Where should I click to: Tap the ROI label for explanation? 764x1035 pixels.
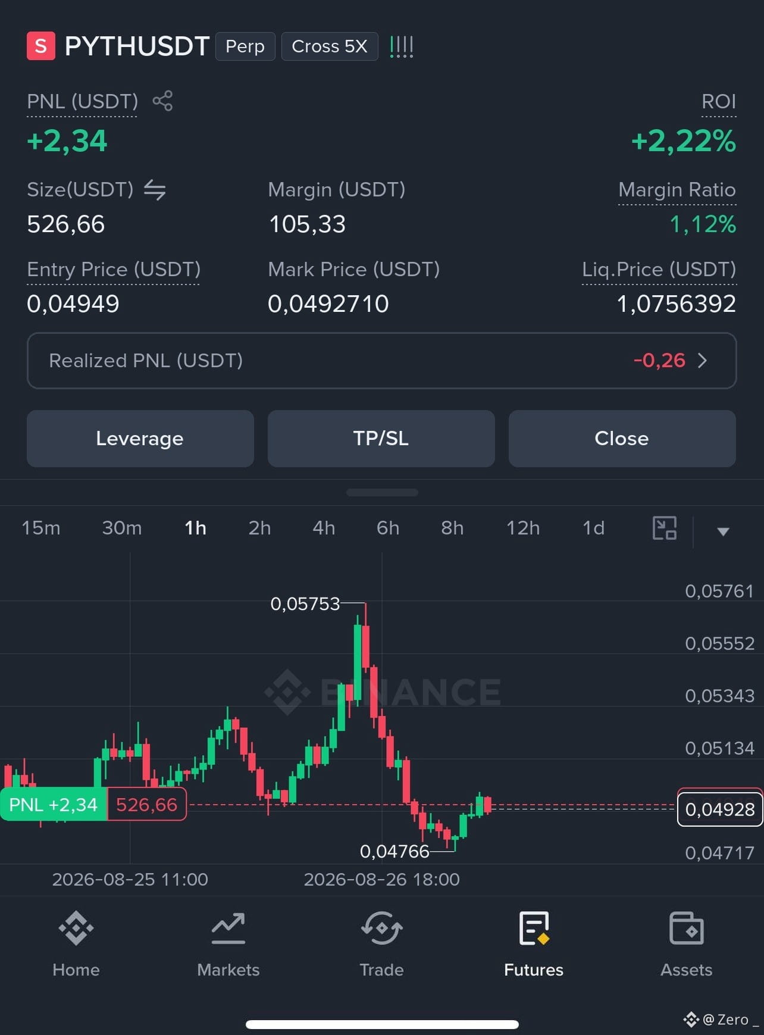tap(719, 102)
